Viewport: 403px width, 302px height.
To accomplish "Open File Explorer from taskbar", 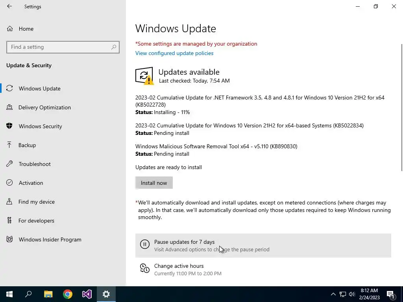I will (48, 294).
